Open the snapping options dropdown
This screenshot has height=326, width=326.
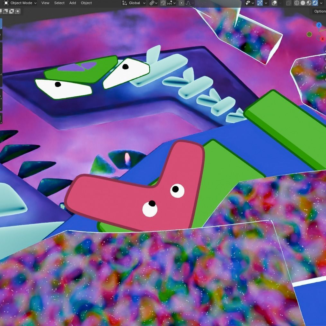tap(172, 3)
